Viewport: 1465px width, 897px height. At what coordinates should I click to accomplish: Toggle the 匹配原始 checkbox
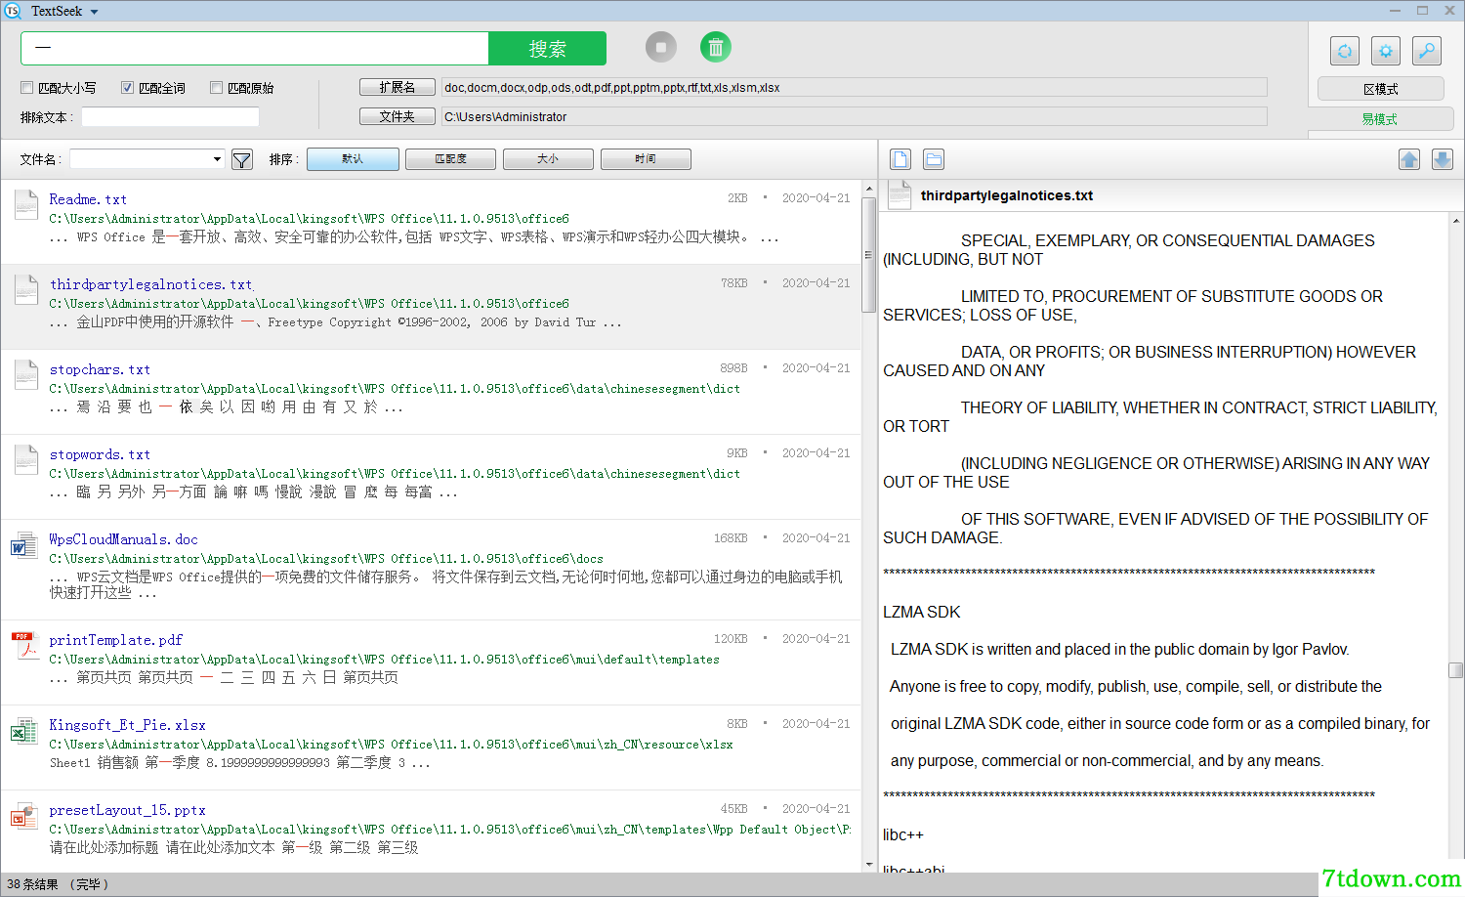(x=217, y=88)
